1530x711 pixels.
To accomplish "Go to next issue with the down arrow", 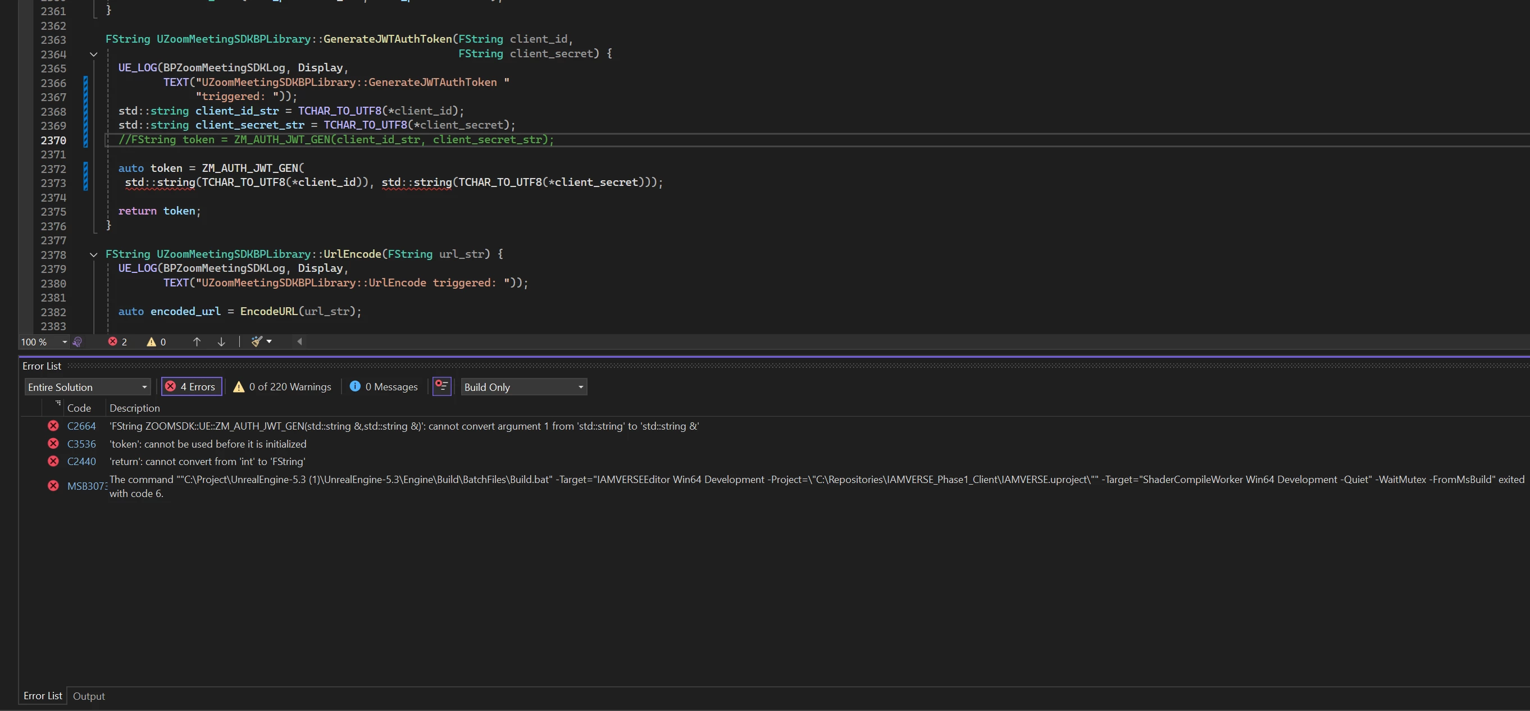I will pos(221,341).
